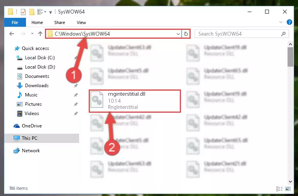Screen dimensions: 298x196
Task: Switch to the View ribbon tab
Action: click(81, 22)
